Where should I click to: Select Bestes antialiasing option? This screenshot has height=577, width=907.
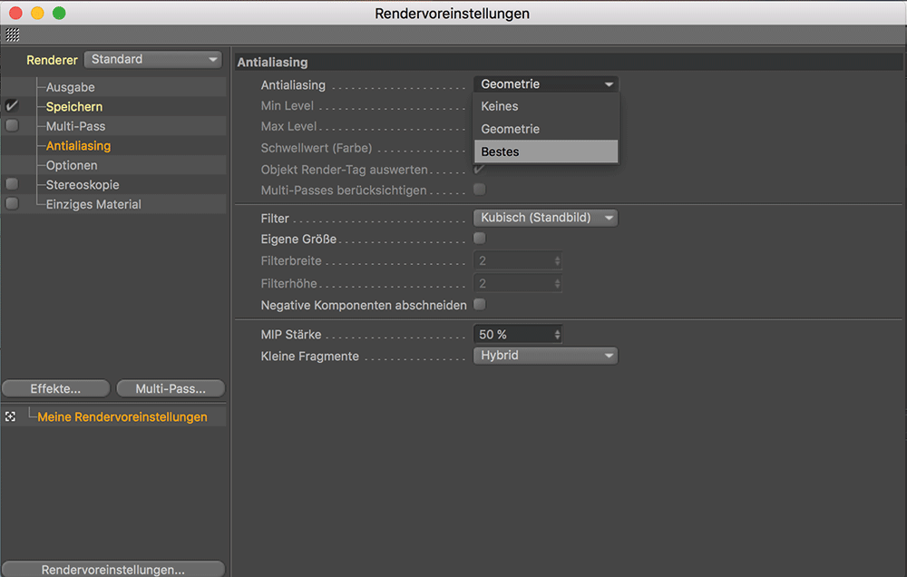pos(545,152)
